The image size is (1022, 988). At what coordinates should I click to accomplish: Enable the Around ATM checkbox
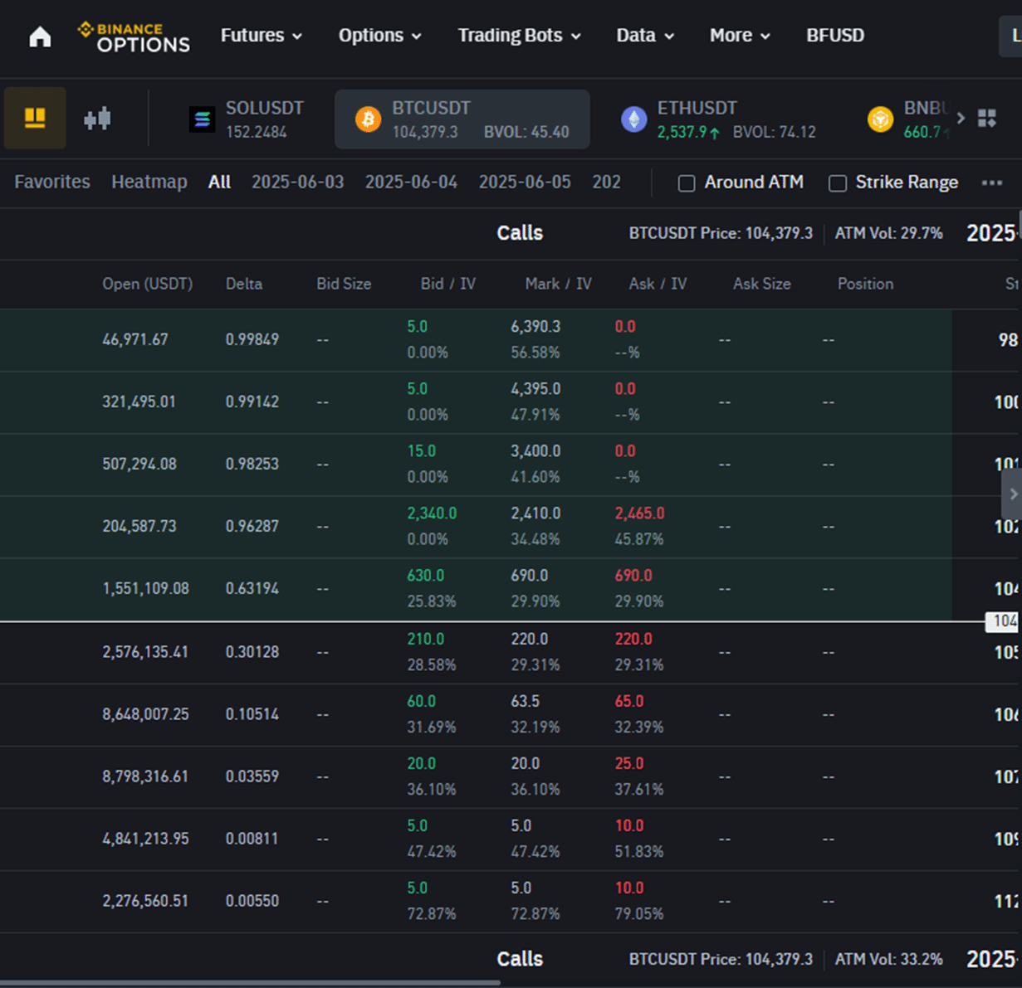tap(687, 183)
